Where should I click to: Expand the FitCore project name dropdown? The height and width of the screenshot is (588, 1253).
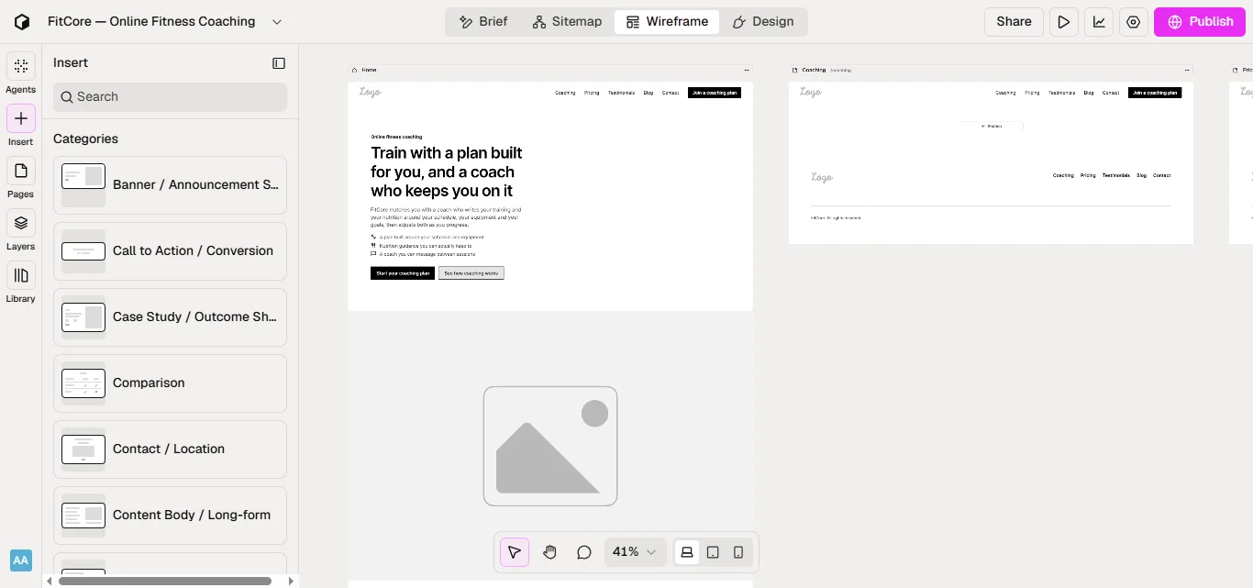277,22
